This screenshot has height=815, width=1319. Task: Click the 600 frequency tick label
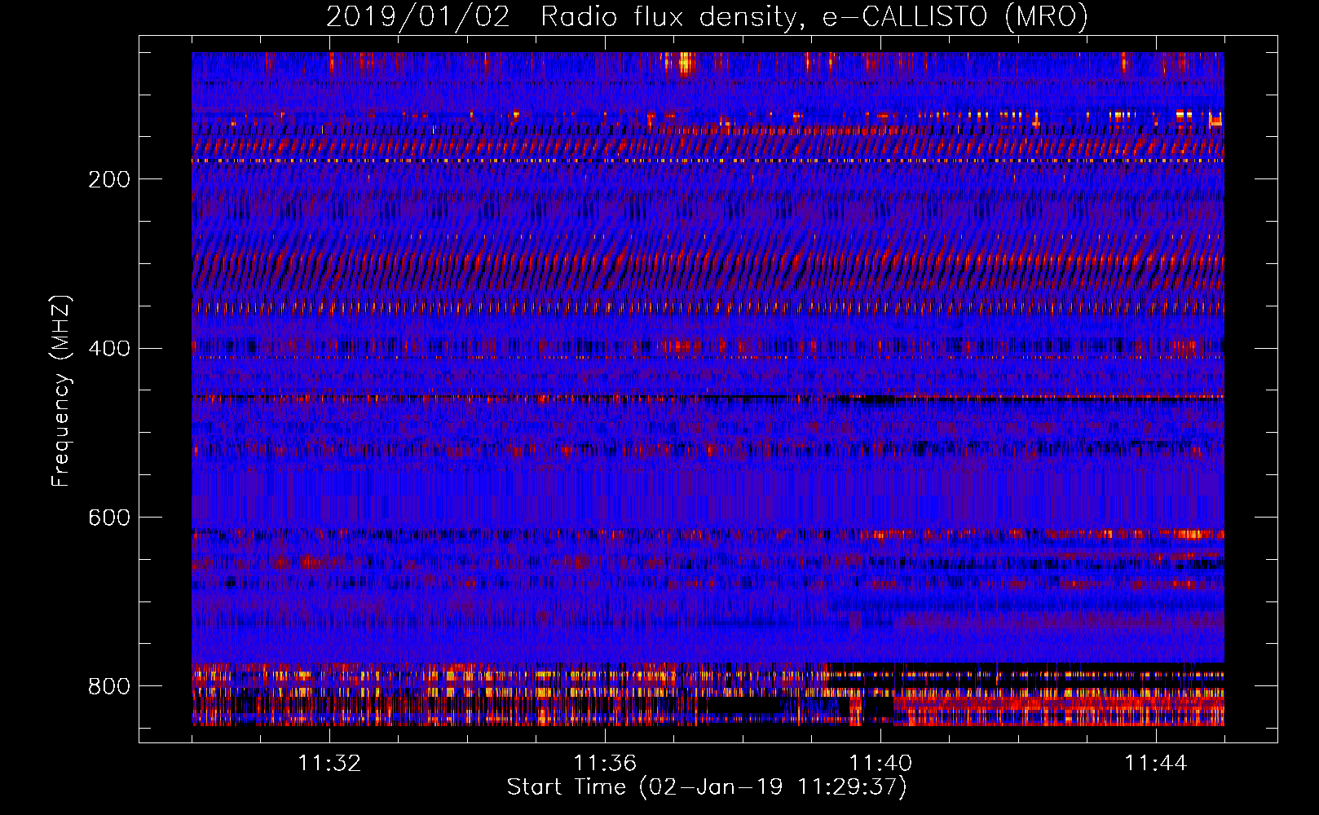pos(108,518)
